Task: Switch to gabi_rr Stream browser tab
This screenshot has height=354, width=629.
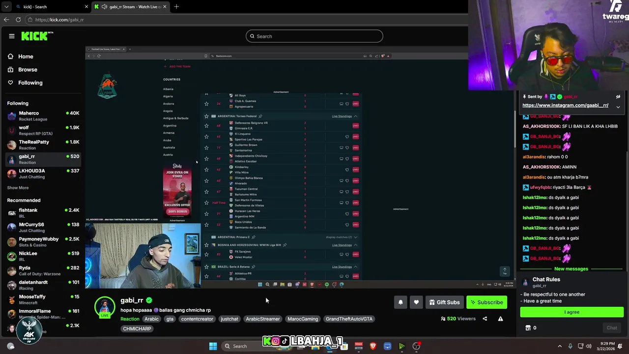Action: [130, 7]
